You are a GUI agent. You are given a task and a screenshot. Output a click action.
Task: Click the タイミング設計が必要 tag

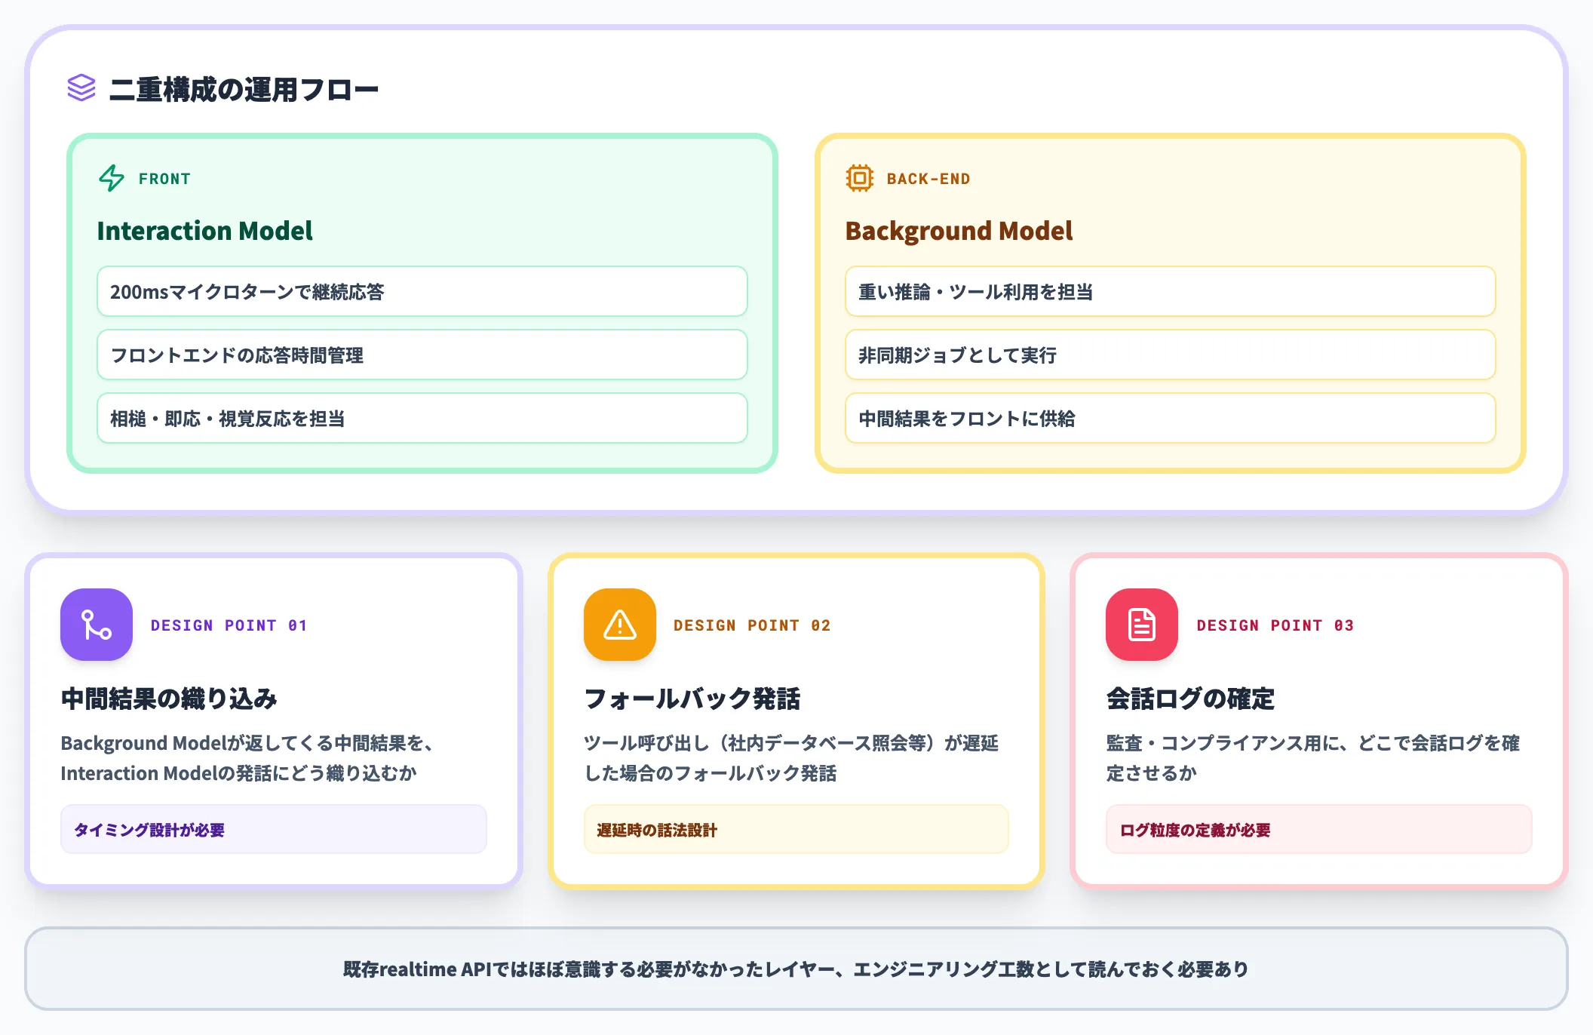point(274,829)
